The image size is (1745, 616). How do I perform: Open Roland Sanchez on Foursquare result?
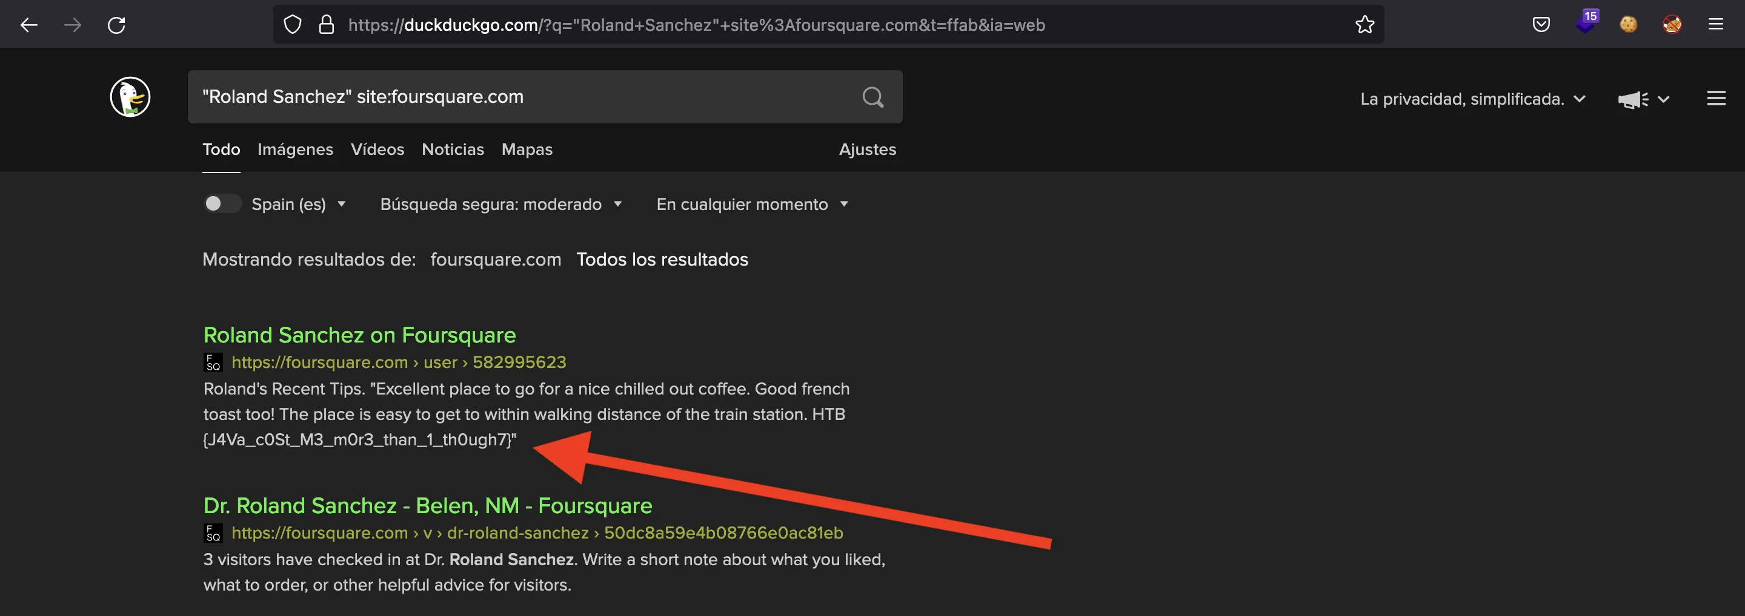[360, 335]
